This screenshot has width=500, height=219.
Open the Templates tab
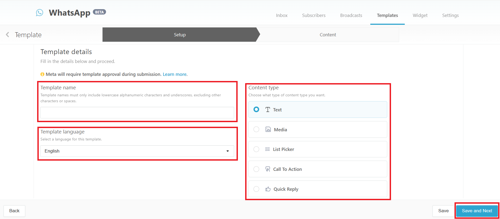388,15
